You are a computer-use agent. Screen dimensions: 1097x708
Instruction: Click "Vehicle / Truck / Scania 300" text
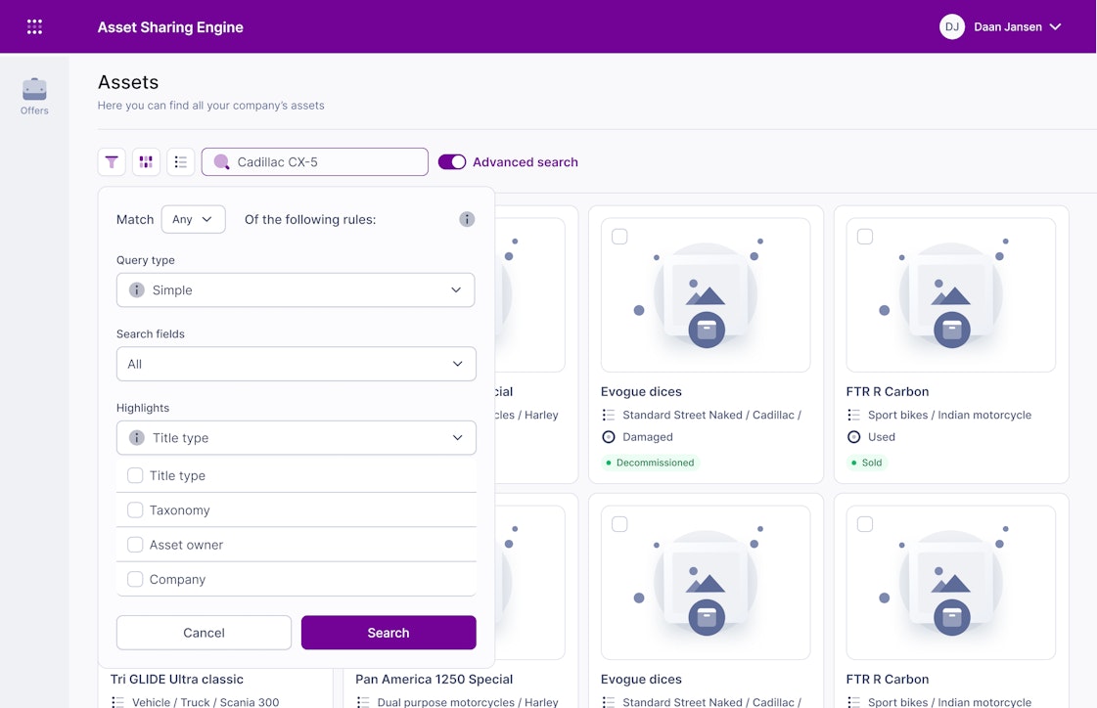[206, 702]
